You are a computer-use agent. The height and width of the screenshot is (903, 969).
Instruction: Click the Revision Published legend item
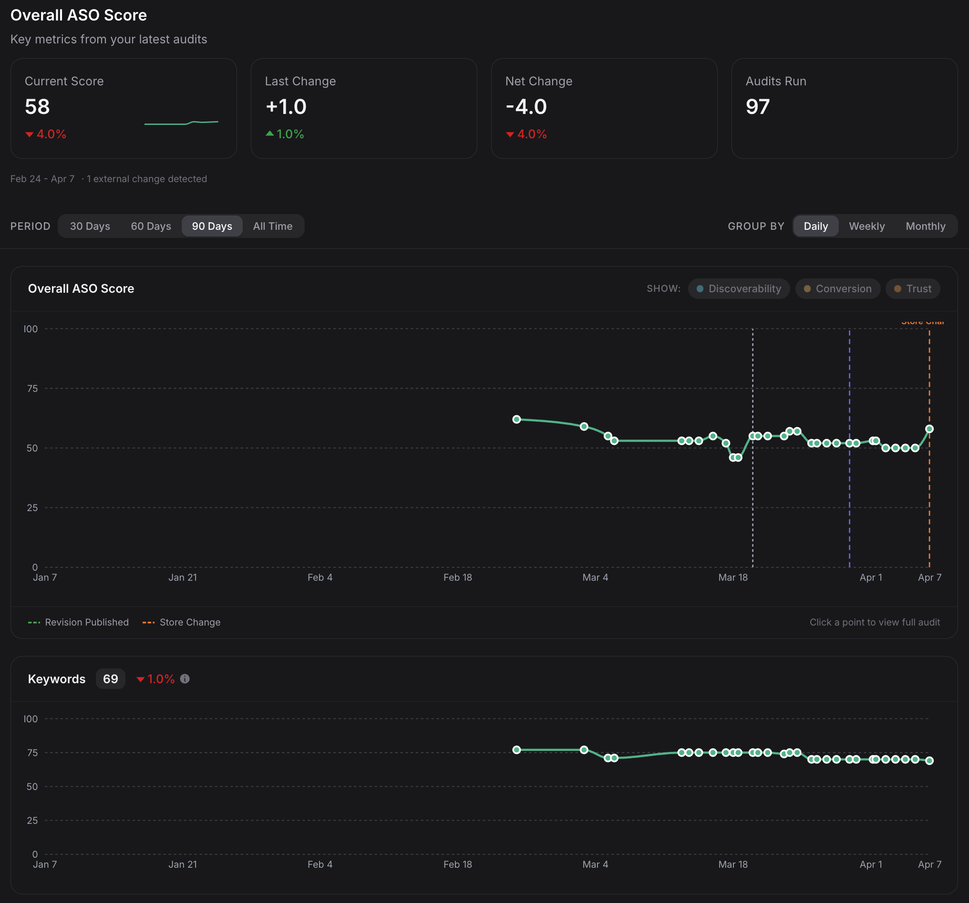click(x=79, y=622)
